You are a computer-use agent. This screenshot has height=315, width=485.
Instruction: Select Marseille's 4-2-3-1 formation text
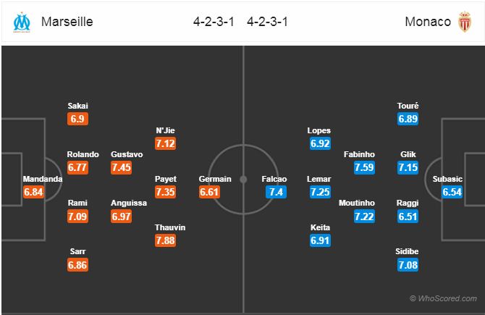click(214, 22)
